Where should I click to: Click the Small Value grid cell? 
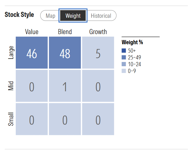pyautogui.click(x=32, y=119)
